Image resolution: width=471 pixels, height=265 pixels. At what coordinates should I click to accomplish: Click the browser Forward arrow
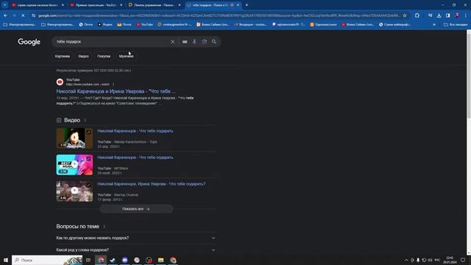pos(14,15)
